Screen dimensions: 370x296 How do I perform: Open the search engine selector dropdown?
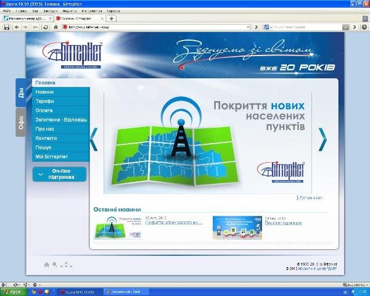point(271,27)
